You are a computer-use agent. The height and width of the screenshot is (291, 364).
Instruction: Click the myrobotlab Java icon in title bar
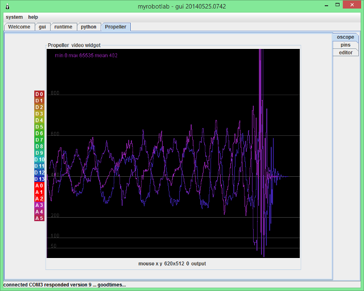(x=7, y=6)
